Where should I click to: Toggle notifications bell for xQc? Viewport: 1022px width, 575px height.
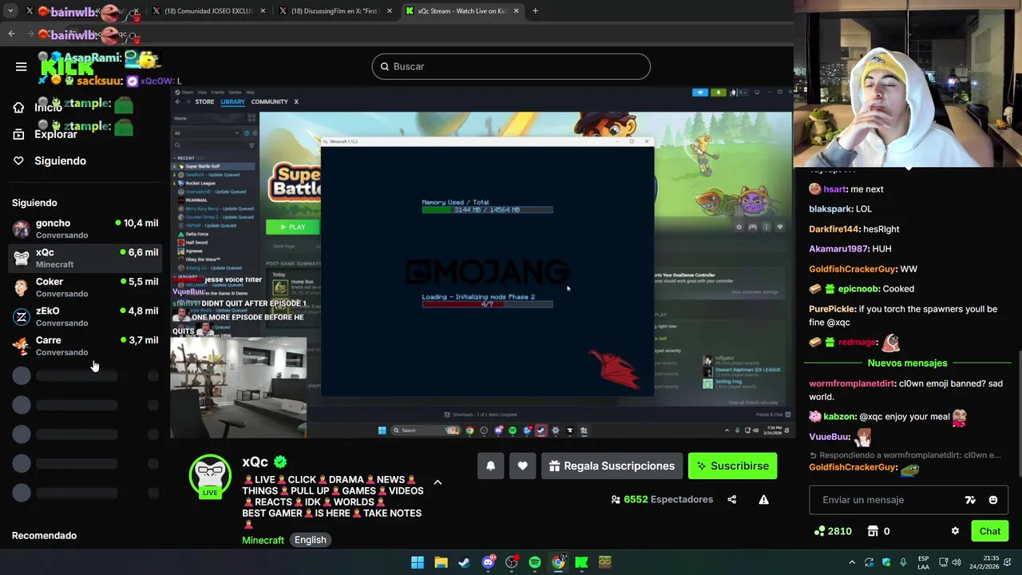[x=491, y=466]
